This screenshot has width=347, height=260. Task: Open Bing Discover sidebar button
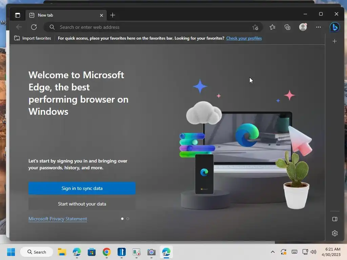click(x=334, y=27)
